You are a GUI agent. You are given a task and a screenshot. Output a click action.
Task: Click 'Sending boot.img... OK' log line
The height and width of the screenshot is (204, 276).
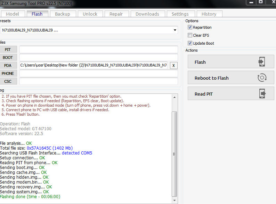coord(22,168)
